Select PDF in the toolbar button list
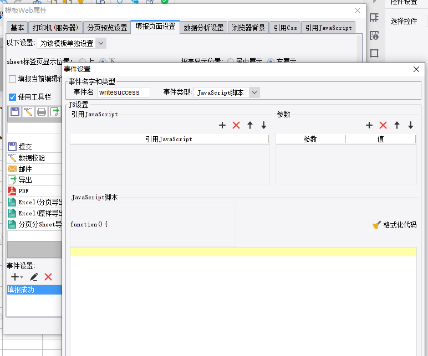428x356 pixels. click(35, 191)
